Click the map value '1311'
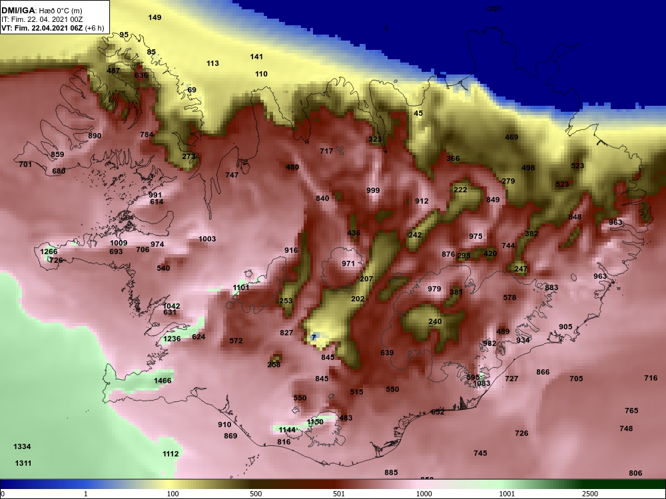 23,463
